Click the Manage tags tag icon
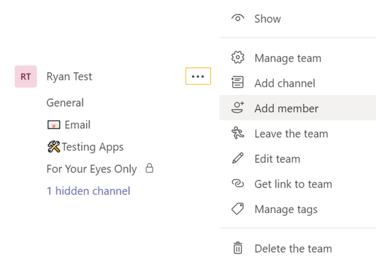 pos(238,209)
